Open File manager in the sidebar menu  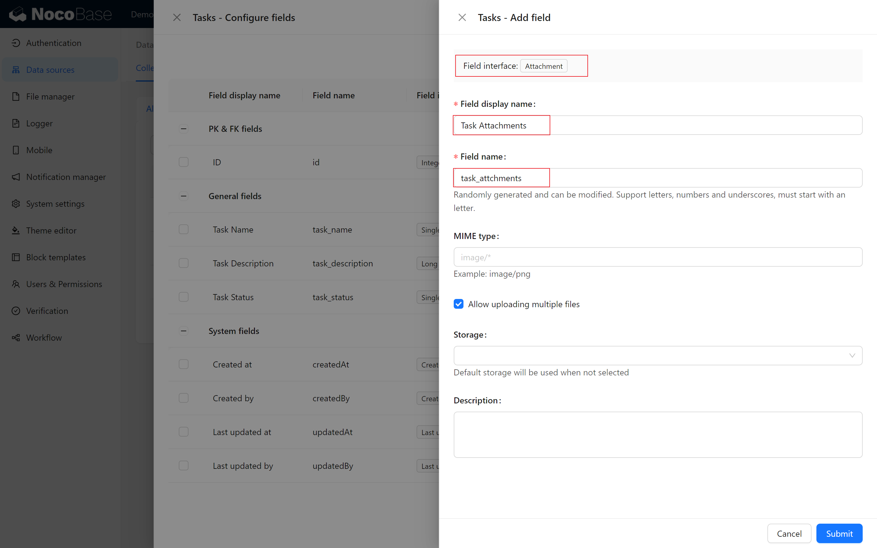click(60, 97)
